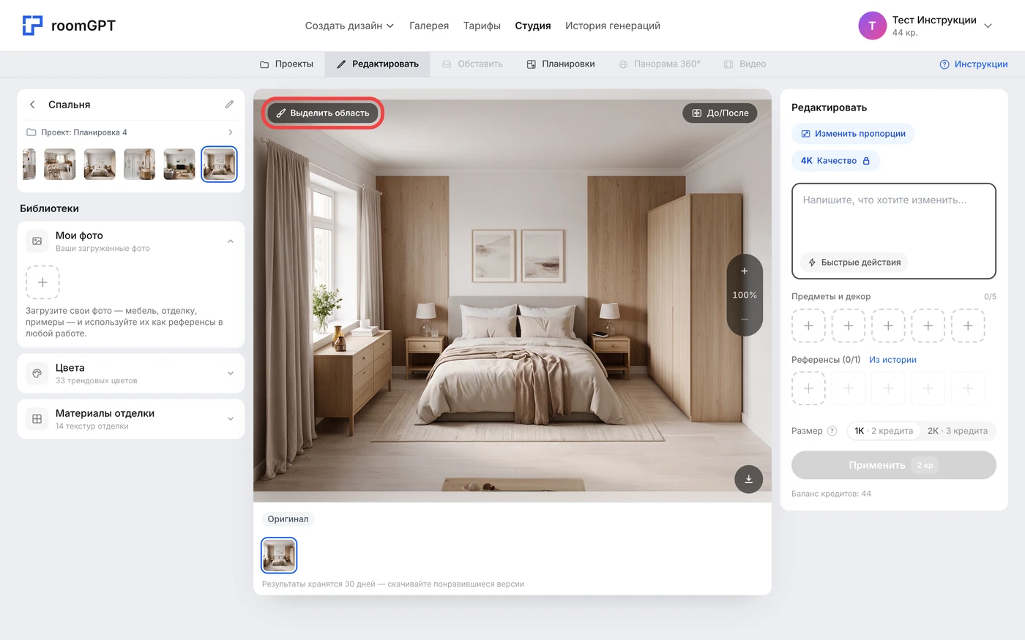
Task: Select the currently highlighted bedroom thumbnail in strip
Action: (219, 164)
